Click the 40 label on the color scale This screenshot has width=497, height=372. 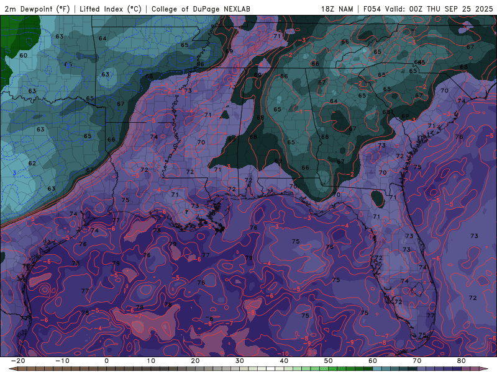pos(284,361)
